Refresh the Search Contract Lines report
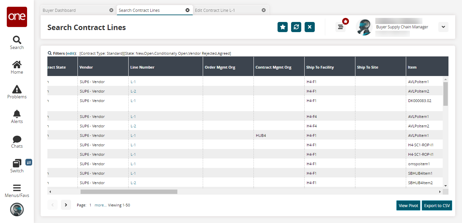Image resolution: width=462 pixels, height=223 pixels. (296, 27)
